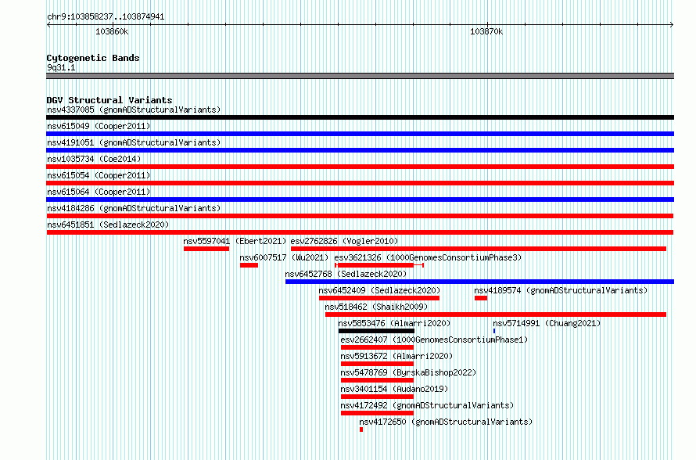Click the 103860k ruler position label
This screenshot has height=460, width=696.
click(112, 31)
